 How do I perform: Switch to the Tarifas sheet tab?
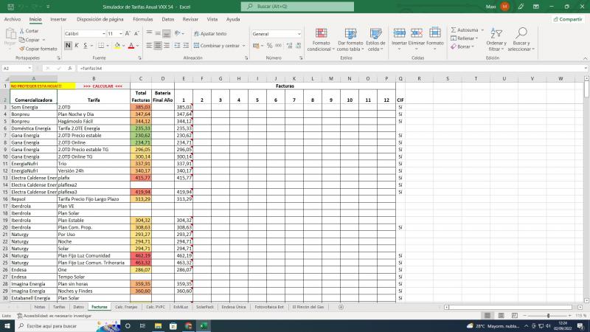tap(59, 306)
